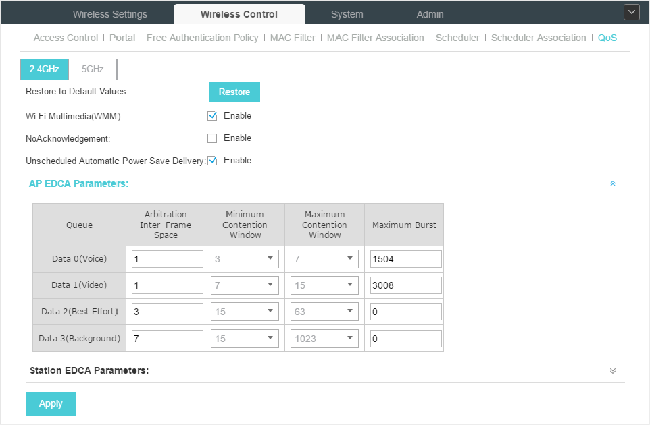Collapse the AP EDCA Parameters section

click(x=613, y=183)
